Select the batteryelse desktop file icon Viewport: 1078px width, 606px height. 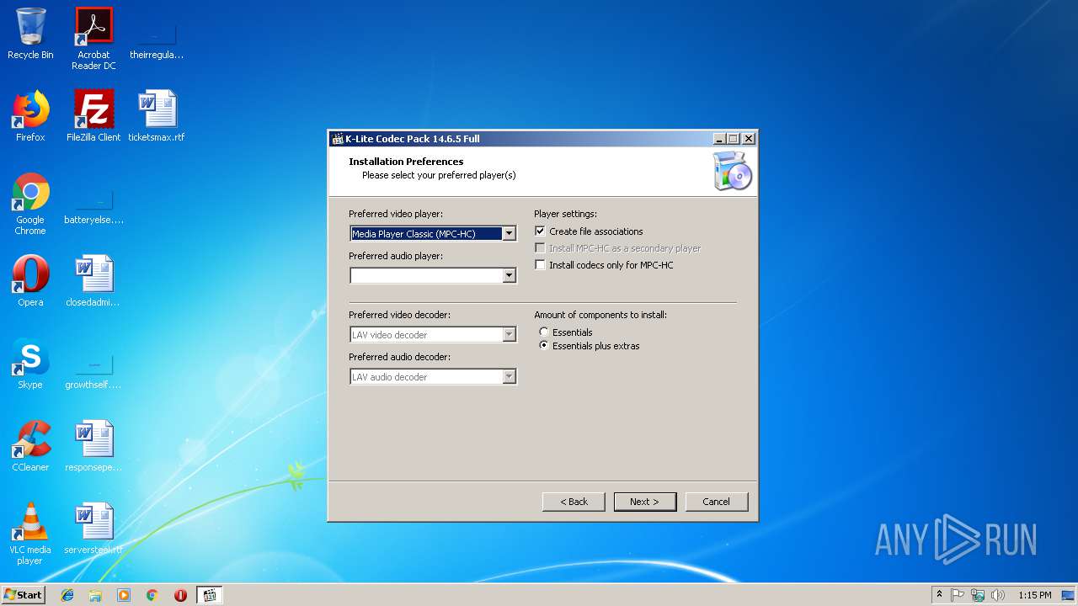tap(93, 205)
